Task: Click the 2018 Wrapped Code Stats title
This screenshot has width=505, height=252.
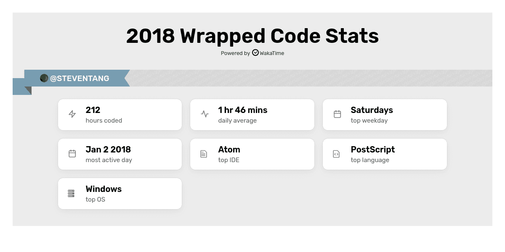Action: 252,36
